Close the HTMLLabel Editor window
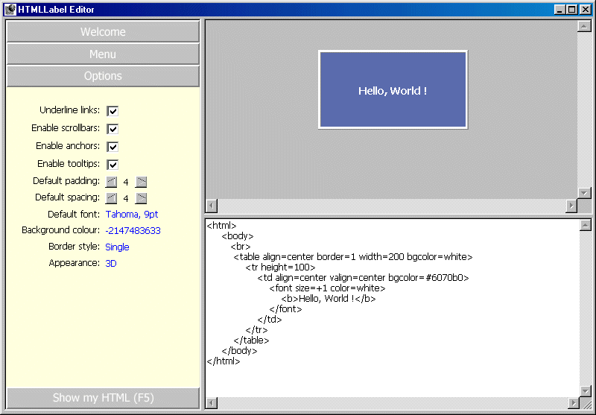This screenshot has height=415, width=596. (x=586, y=10)
